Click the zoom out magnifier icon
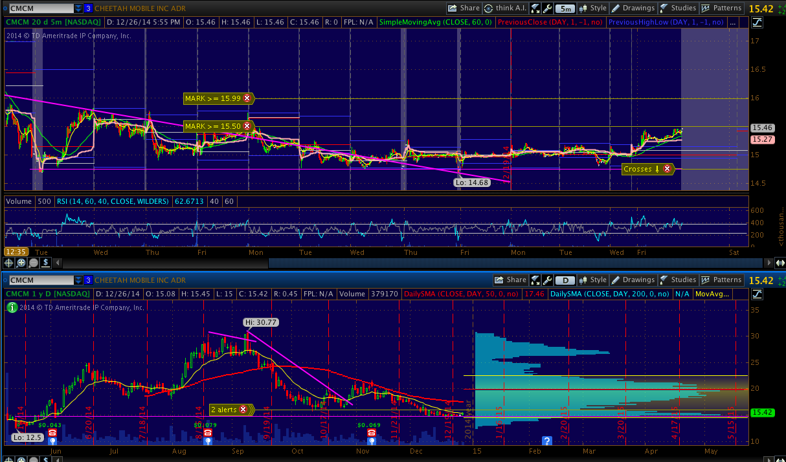This screenshot has width=786, height=462. point(33,263)
